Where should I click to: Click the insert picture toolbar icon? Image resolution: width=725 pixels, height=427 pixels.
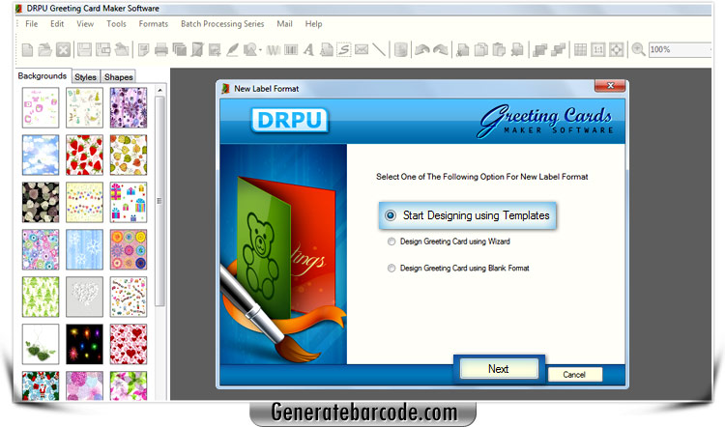(x=215, y=49)
